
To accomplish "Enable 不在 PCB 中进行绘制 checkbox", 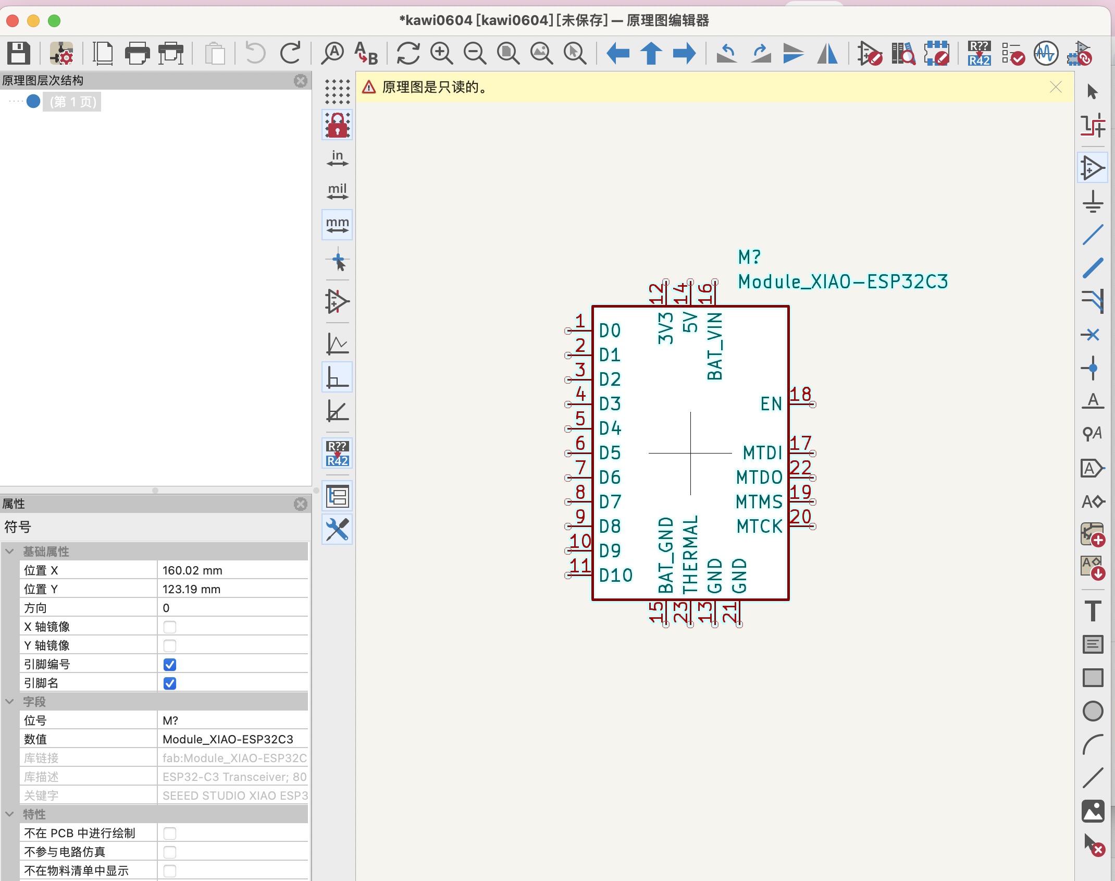I will tap(170, 833).
